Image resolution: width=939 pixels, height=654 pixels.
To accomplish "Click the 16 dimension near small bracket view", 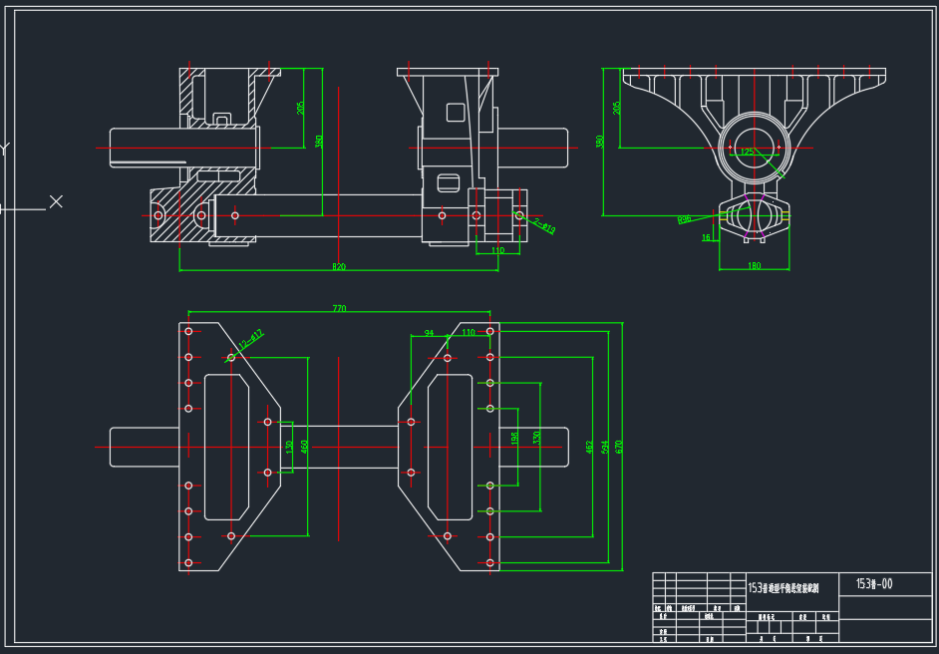I will 705,237.
